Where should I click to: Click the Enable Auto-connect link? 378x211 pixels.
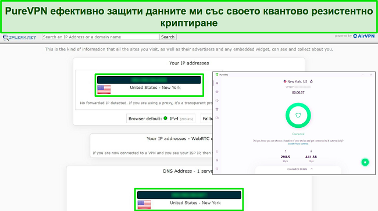coord(298,144)
